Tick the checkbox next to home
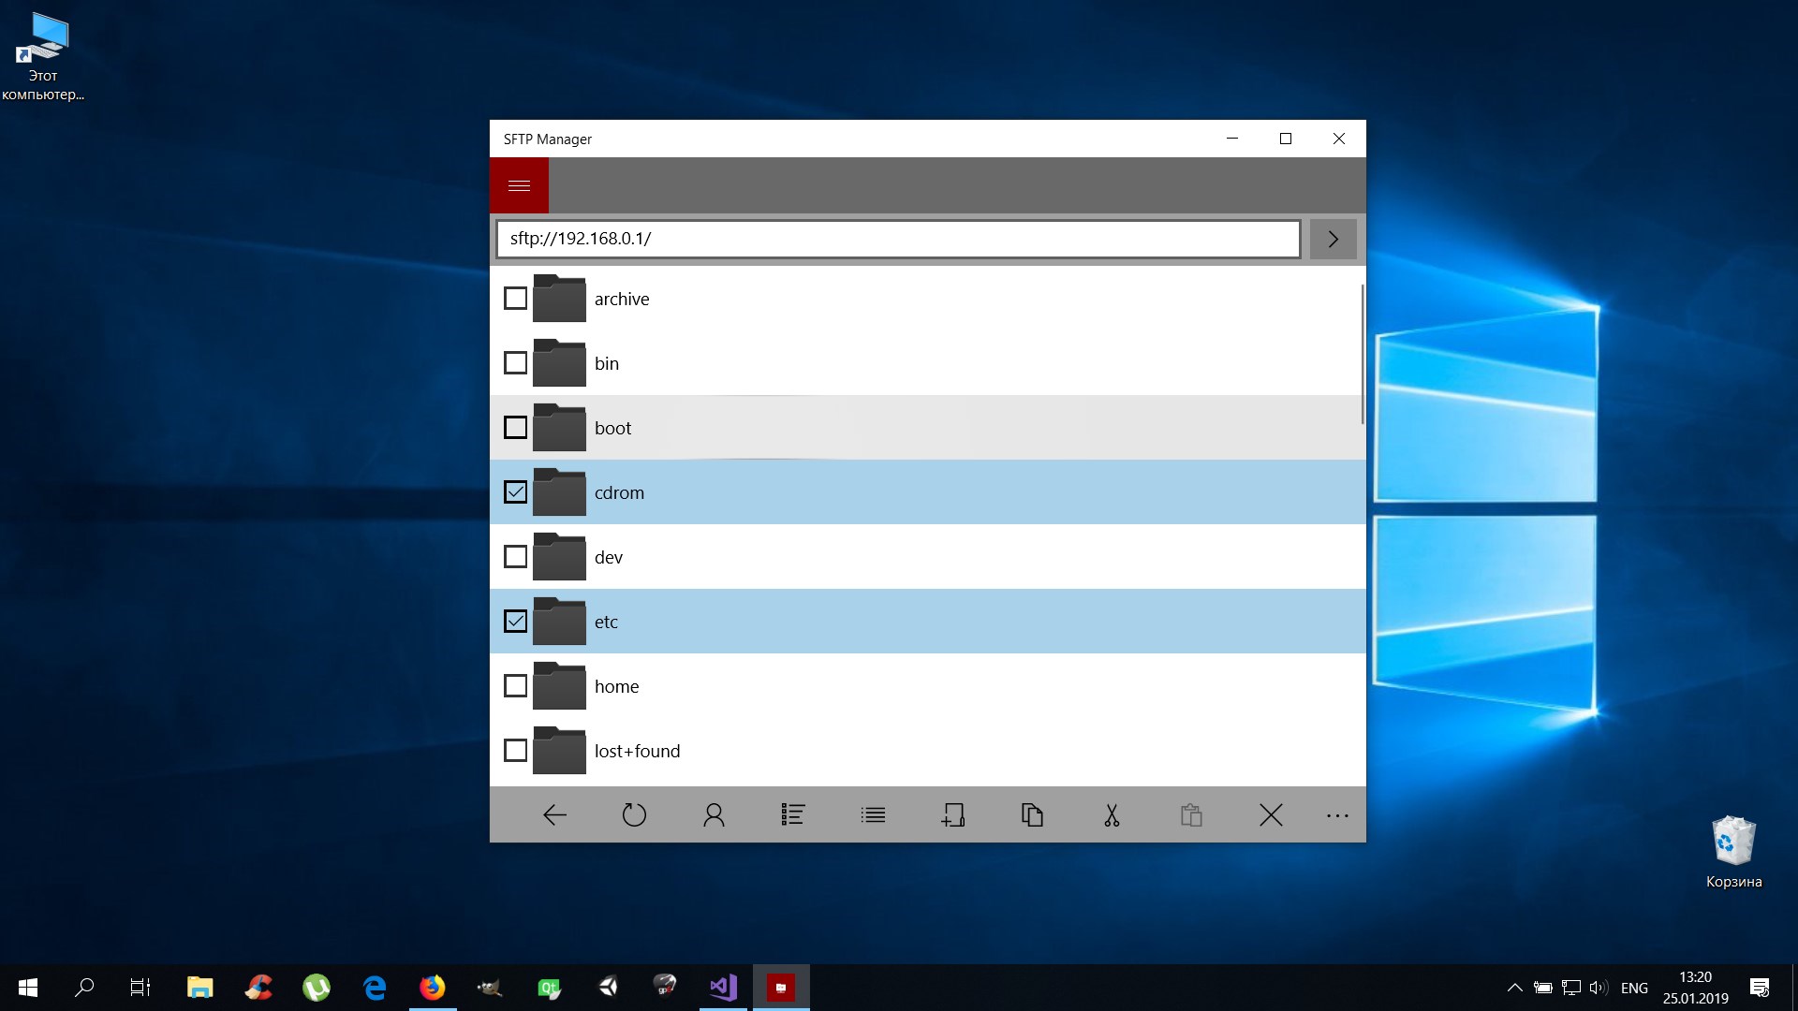 pyautogui.click(x=515, y=686)
